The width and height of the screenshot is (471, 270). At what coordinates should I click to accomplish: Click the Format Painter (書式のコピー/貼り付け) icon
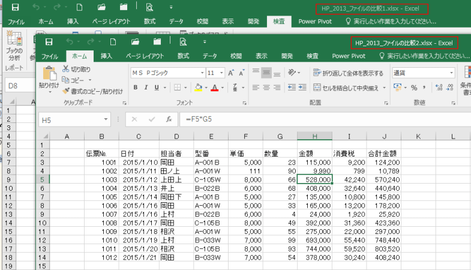[67, 91]
